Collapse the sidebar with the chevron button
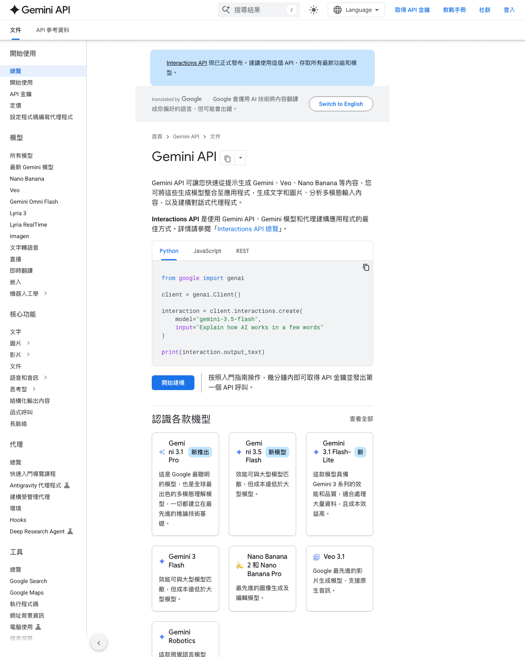 point(99,643)
